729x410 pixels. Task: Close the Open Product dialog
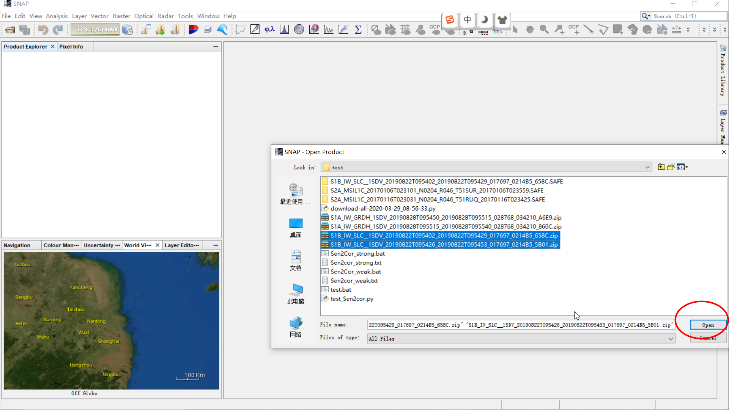pyautogui.click(x=724, y=152)
